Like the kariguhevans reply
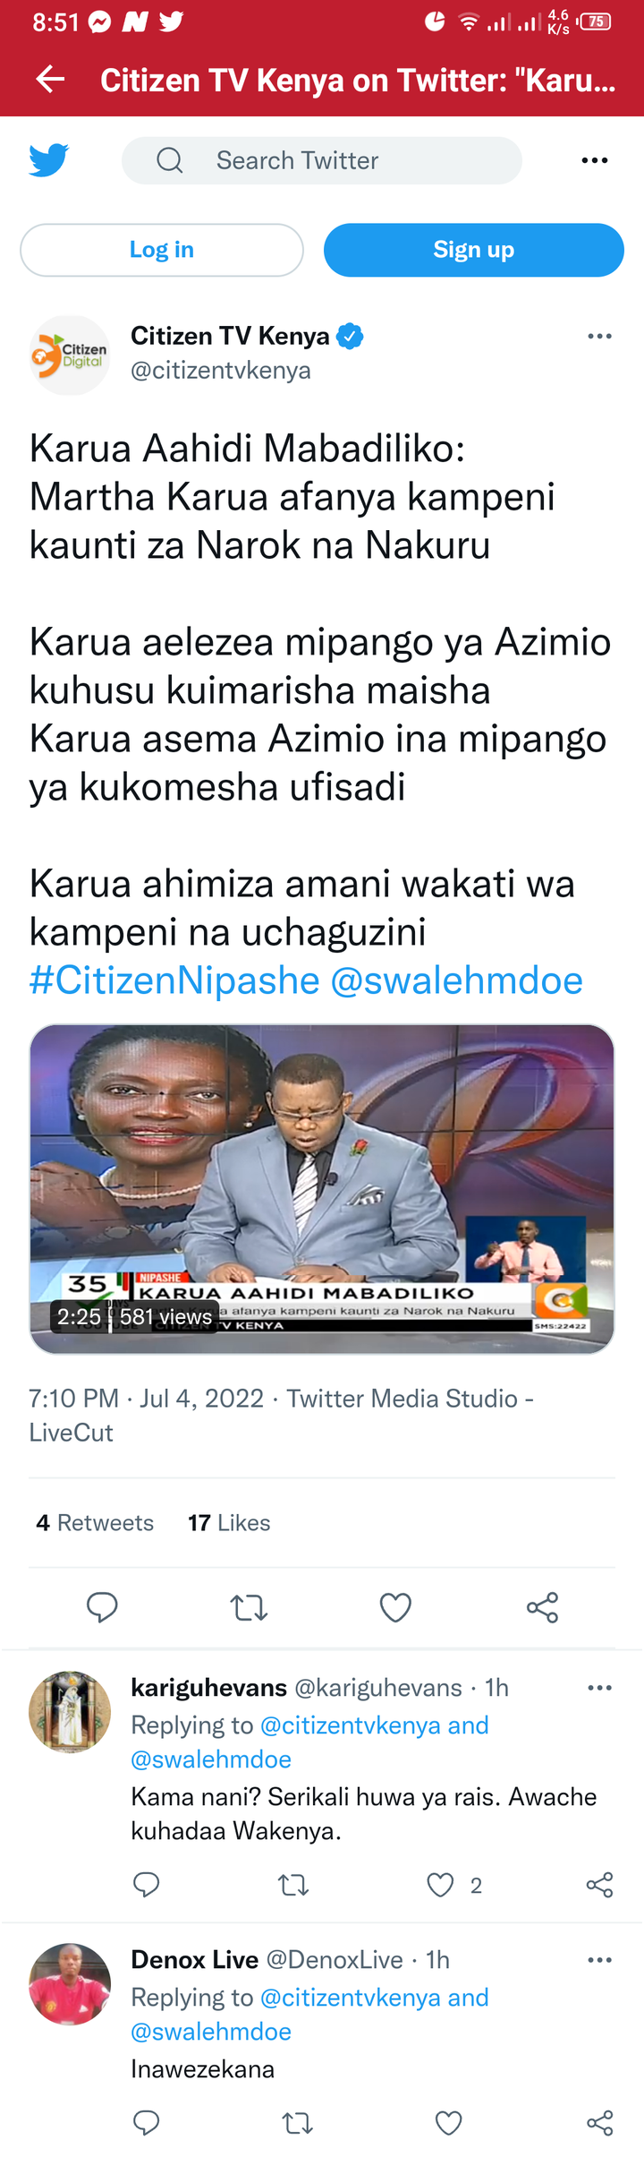 [x=440, y=1885]
